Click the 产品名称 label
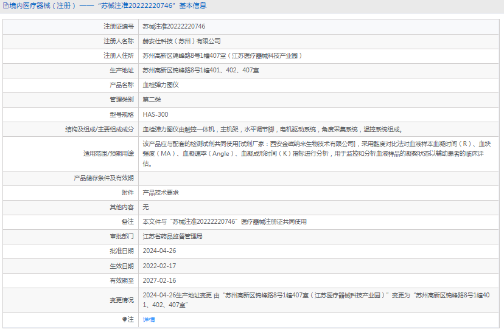The image size is (504, 332). [x=122, y=85]
